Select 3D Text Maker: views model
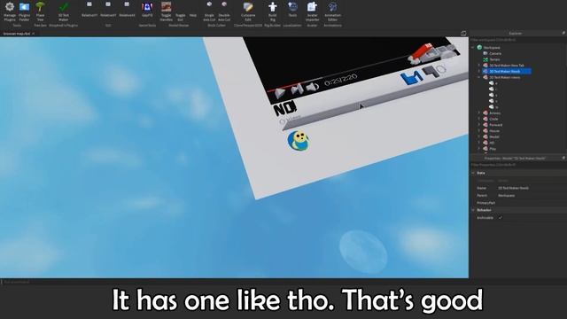 pyautogui.click(x=504, y=77)
